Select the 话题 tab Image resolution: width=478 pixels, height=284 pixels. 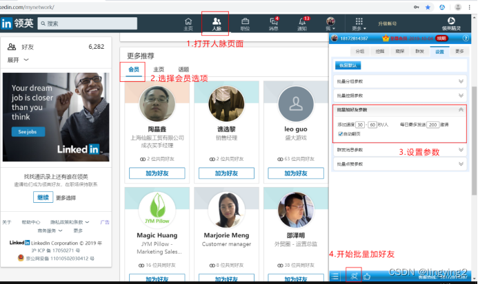coord(183,69)
